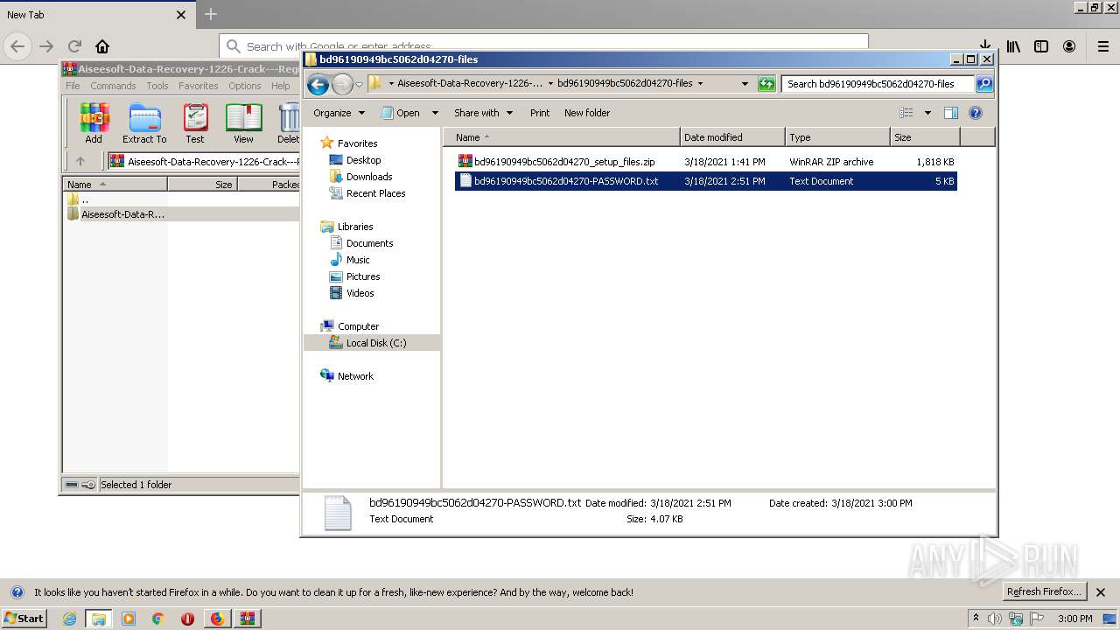Open WinRAR Favorites menu

click(x=199, y=86)
